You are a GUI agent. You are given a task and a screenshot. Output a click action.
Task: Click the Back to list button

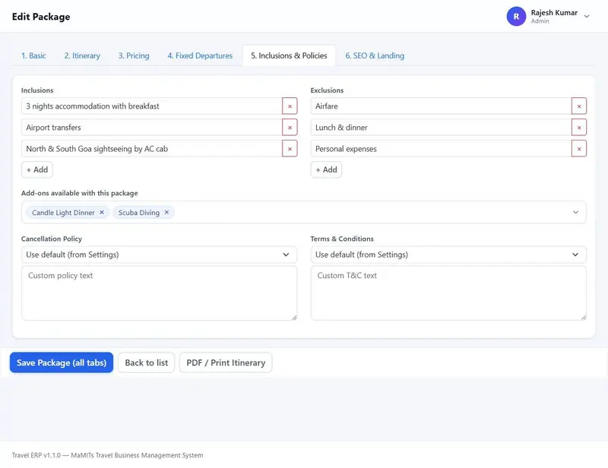tap(147, 362)
